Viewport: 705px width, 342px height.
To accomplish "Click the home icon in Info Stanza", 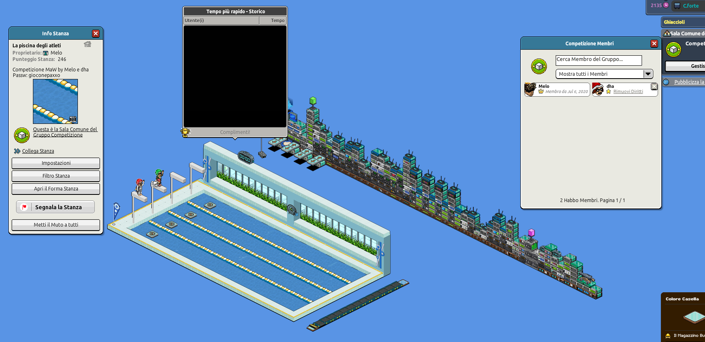I will tap(88, 45).
